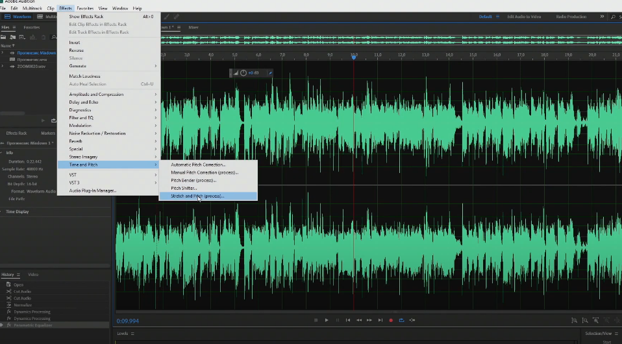Switch to the Video tab
This screenshot has width=622, height=344.
click(33, 275)
